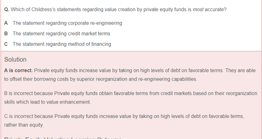
Task: Click the question text about Childress's statements
Action: click(x=115, y=10)
